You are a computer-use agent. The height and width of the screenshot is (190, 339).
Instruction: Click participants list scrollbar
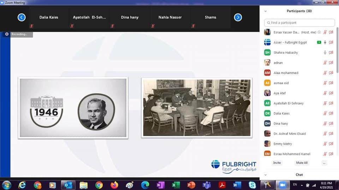[x=337, y=50]
